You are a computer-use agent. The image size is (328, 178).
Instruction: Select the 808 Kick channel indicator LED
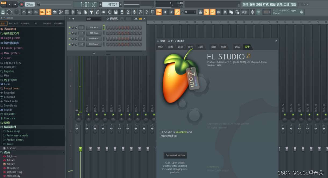104,27
